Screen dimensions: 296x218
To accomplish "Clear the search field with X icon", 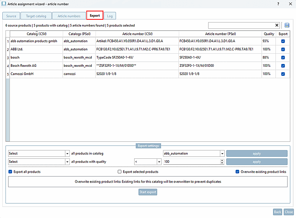I will tap(277, 25).
